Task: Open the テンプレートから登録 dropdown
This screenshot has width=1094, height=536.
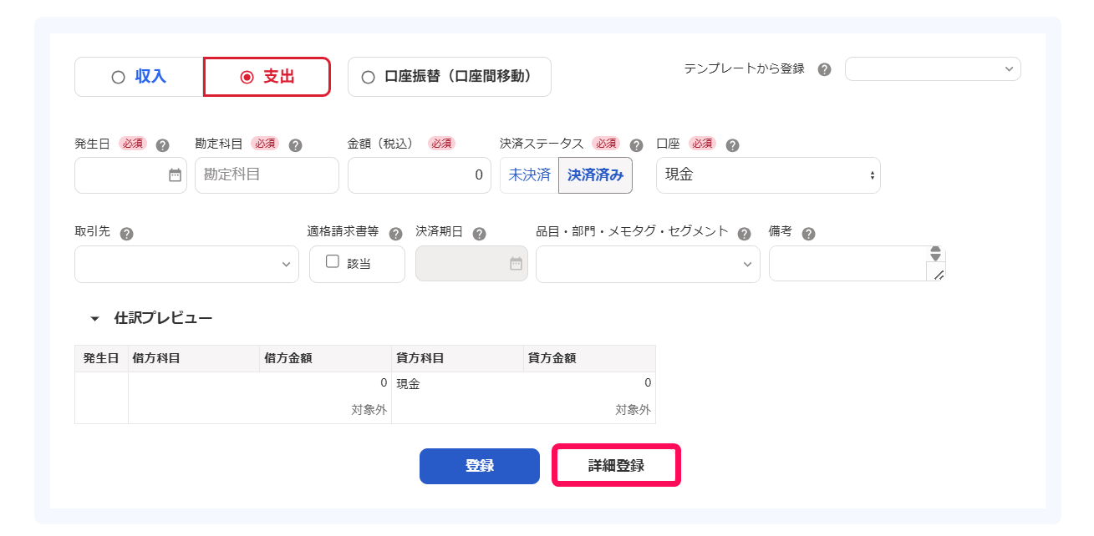Action: pyautogui.click(x=933, y=69)
